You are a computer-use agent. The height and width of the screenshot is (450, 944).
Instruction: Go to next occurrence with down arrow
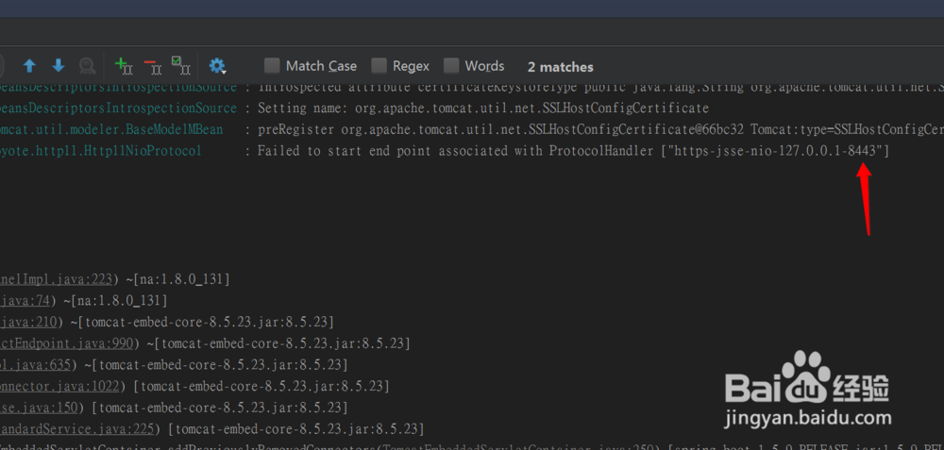coord(58,66)
